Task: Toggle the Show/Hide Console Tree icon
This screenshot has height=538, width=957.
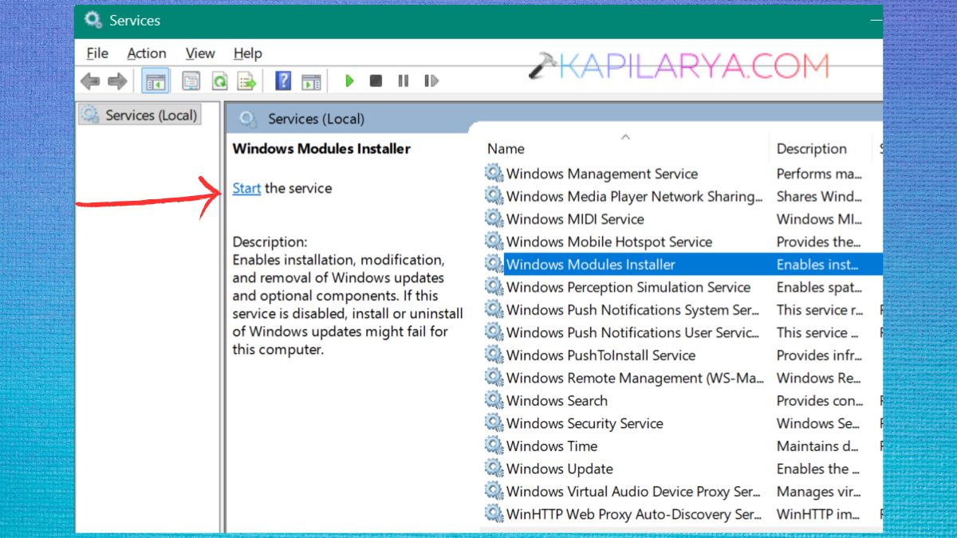Action: tap(155, 81)
